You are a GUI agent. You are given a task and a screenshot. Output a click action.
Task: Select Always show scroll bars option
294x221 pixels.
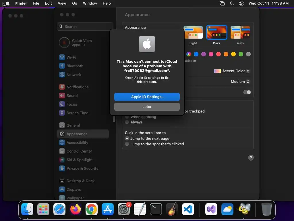tap(127, 122)
